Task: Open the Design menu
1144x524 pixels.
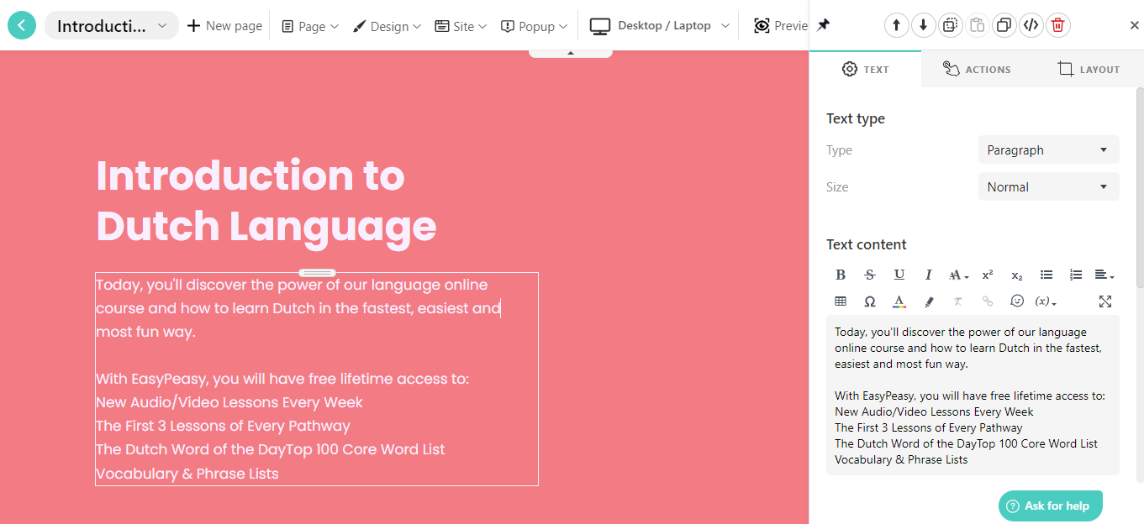Action: point(387,26)
